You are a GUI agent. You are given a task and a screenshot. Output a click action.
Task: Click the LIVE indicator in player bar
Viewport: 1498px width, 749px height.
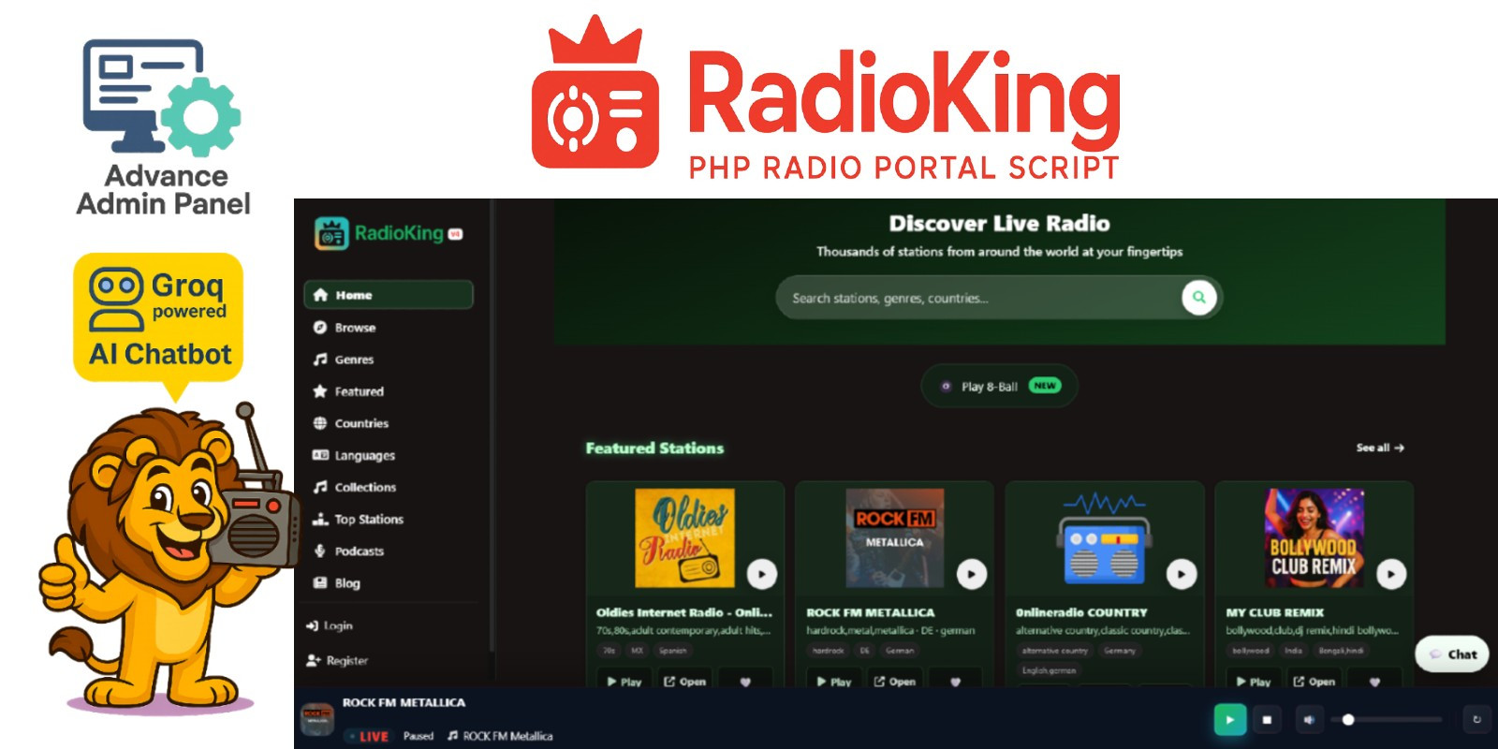tap(368, 737)
